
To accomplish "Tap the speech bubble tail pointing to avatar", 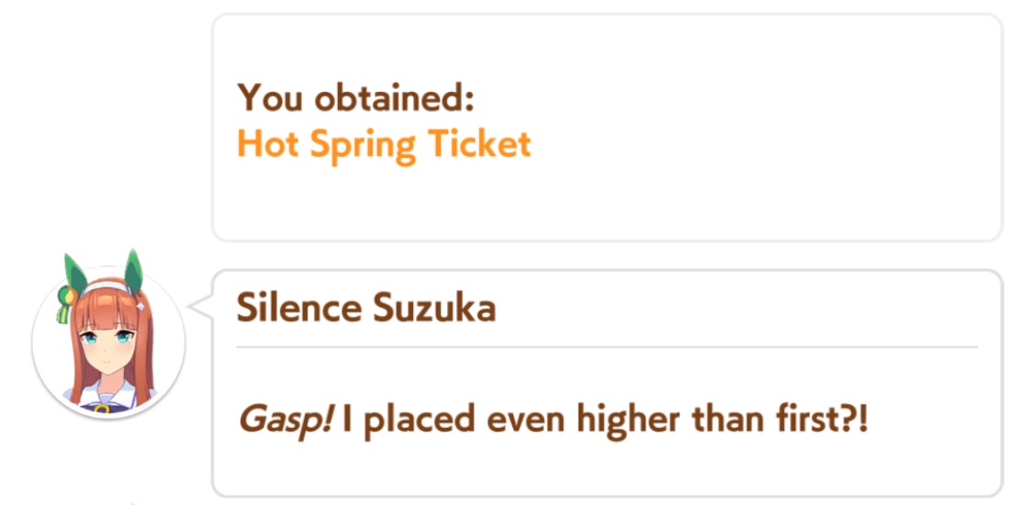I will coord(200,306).
